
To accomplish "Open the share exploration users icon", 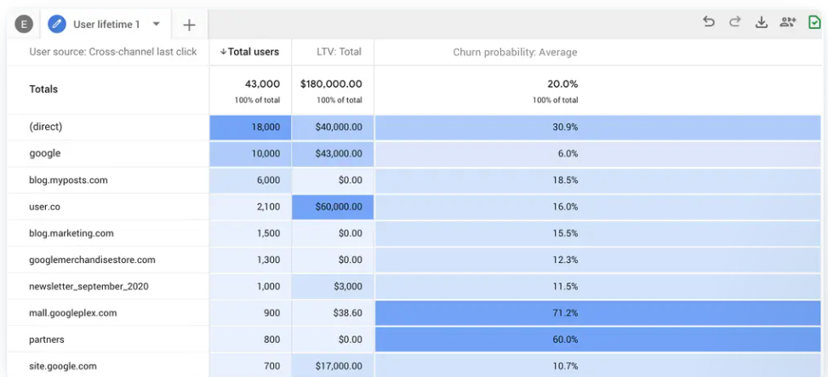I will click(788, 22).
